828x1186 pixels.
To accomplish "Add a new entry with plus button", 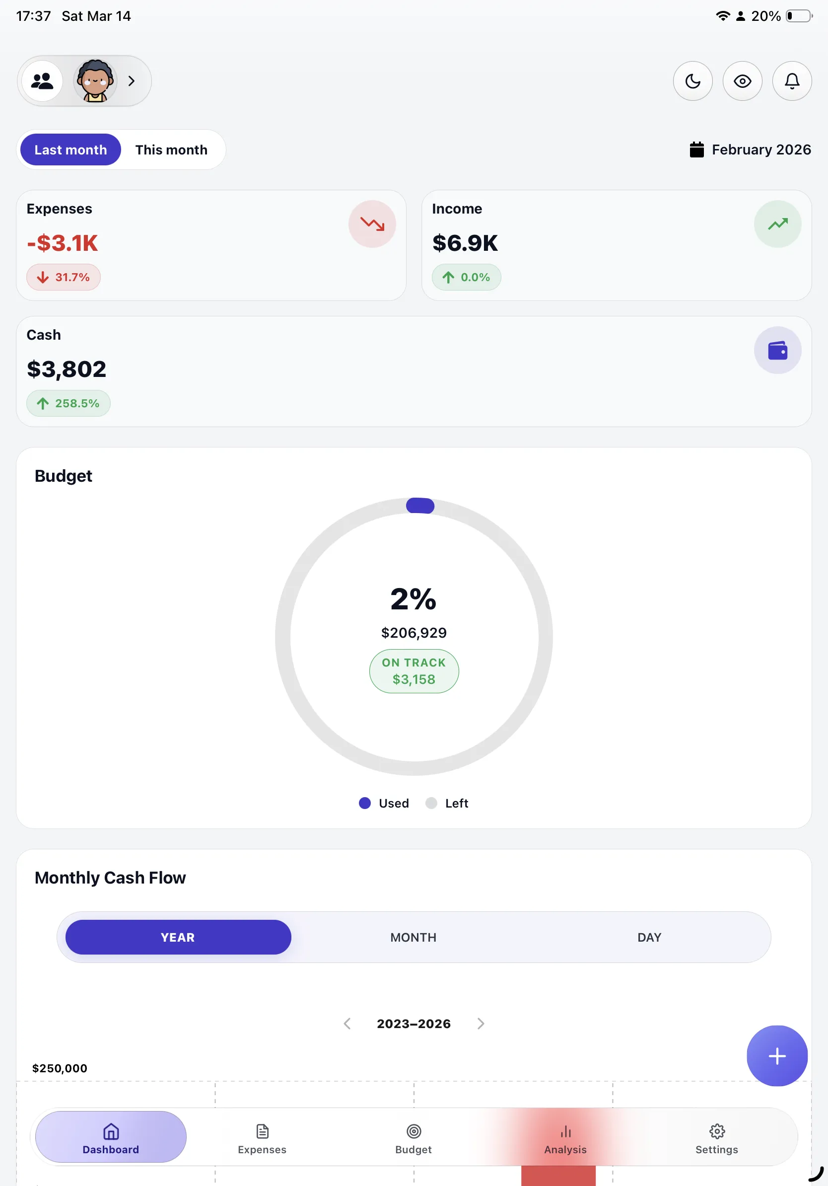I will (x=777, y=1056).
